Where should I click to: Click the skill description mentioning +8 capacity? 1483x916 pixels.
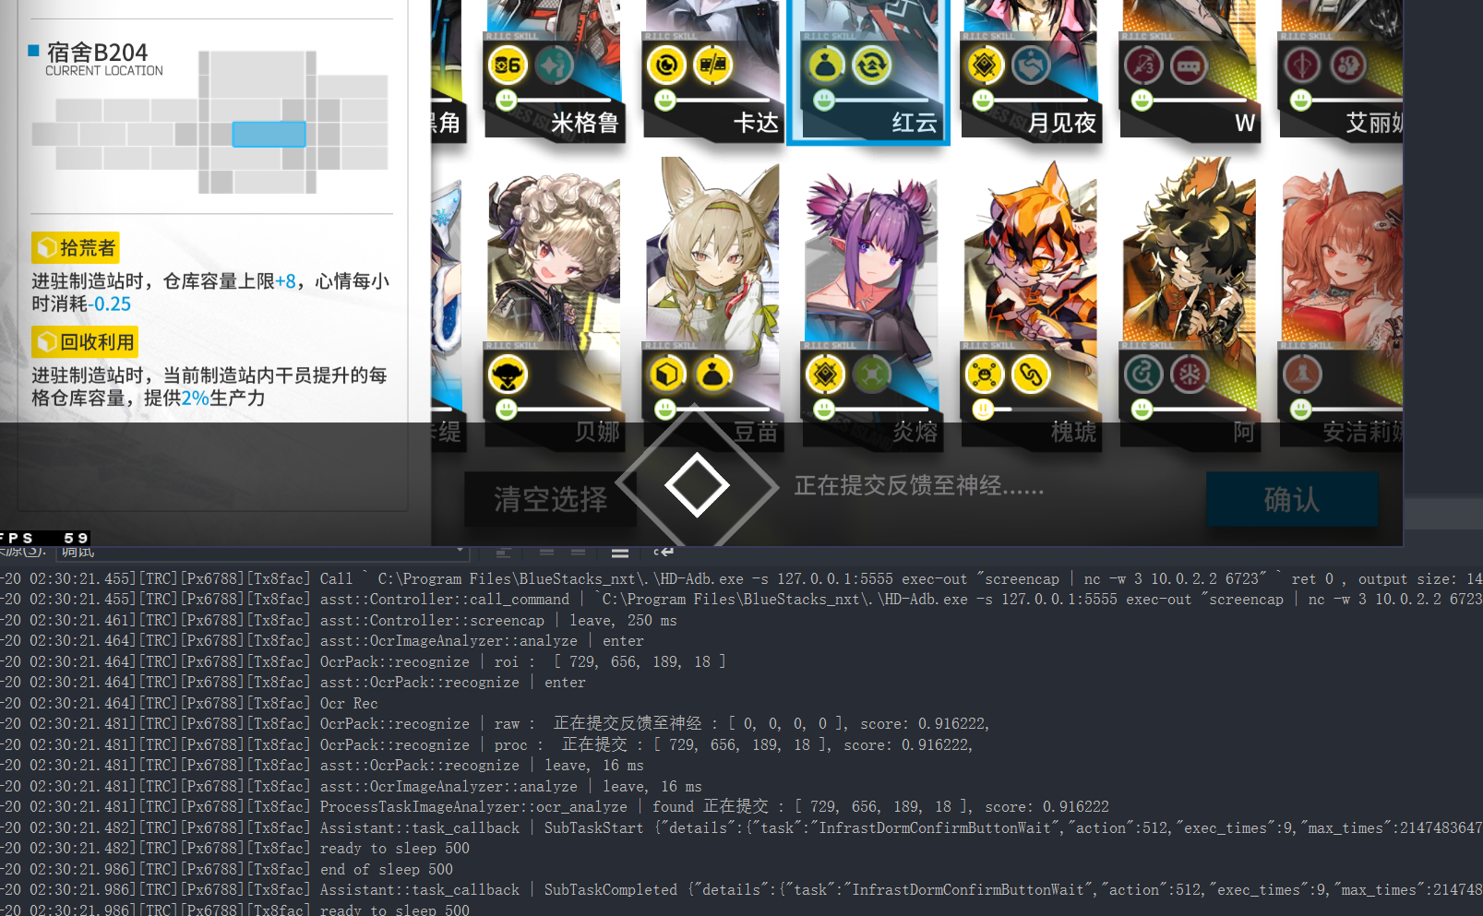[210, 291]
